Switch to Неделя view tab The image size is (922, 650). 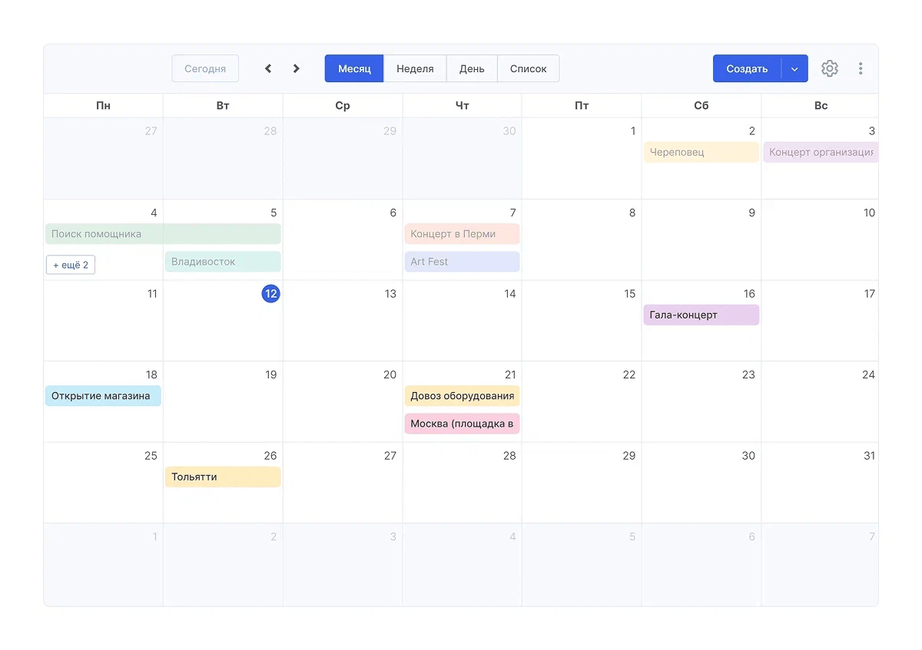tap(415, 68)
